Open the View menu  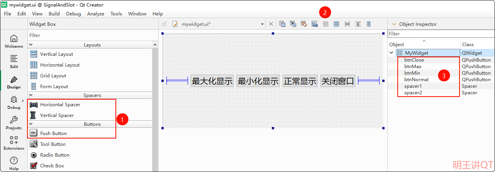point(37,13)
